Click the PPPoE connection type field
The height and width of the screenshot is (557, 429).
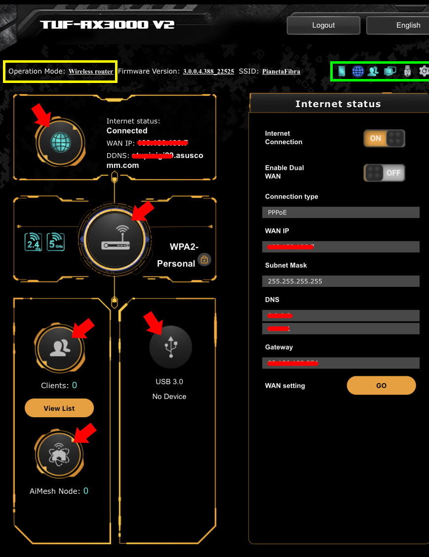(341, 212)
